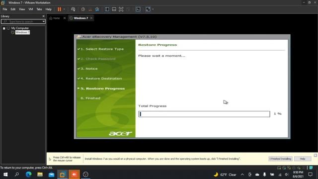Click the orange recorder taskbar icon

[x=74, y=175]
